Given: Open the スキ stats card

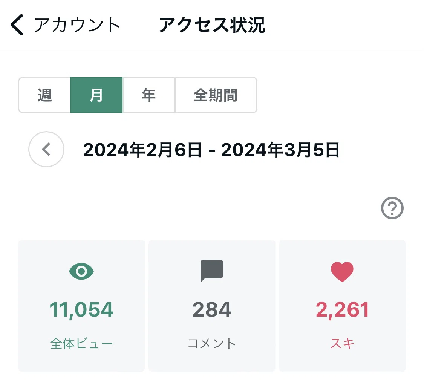Looking at the screenshot, I should tap(342, 306).
